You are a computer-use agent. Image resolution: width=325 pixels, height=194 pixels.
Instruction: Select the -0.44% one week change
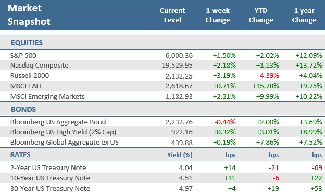225,122
